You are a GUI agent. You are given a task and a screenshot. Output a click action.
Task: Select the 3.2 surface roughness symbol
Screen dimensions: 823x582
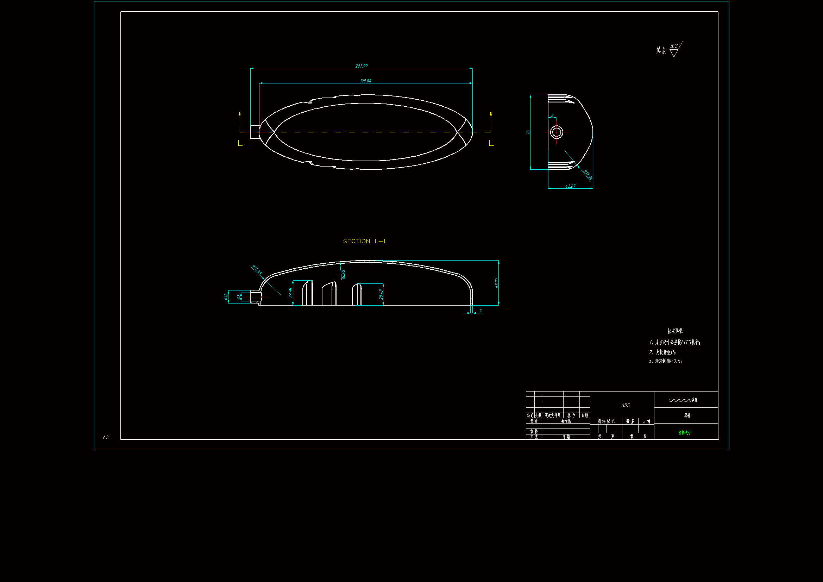[x=674, y=49]
